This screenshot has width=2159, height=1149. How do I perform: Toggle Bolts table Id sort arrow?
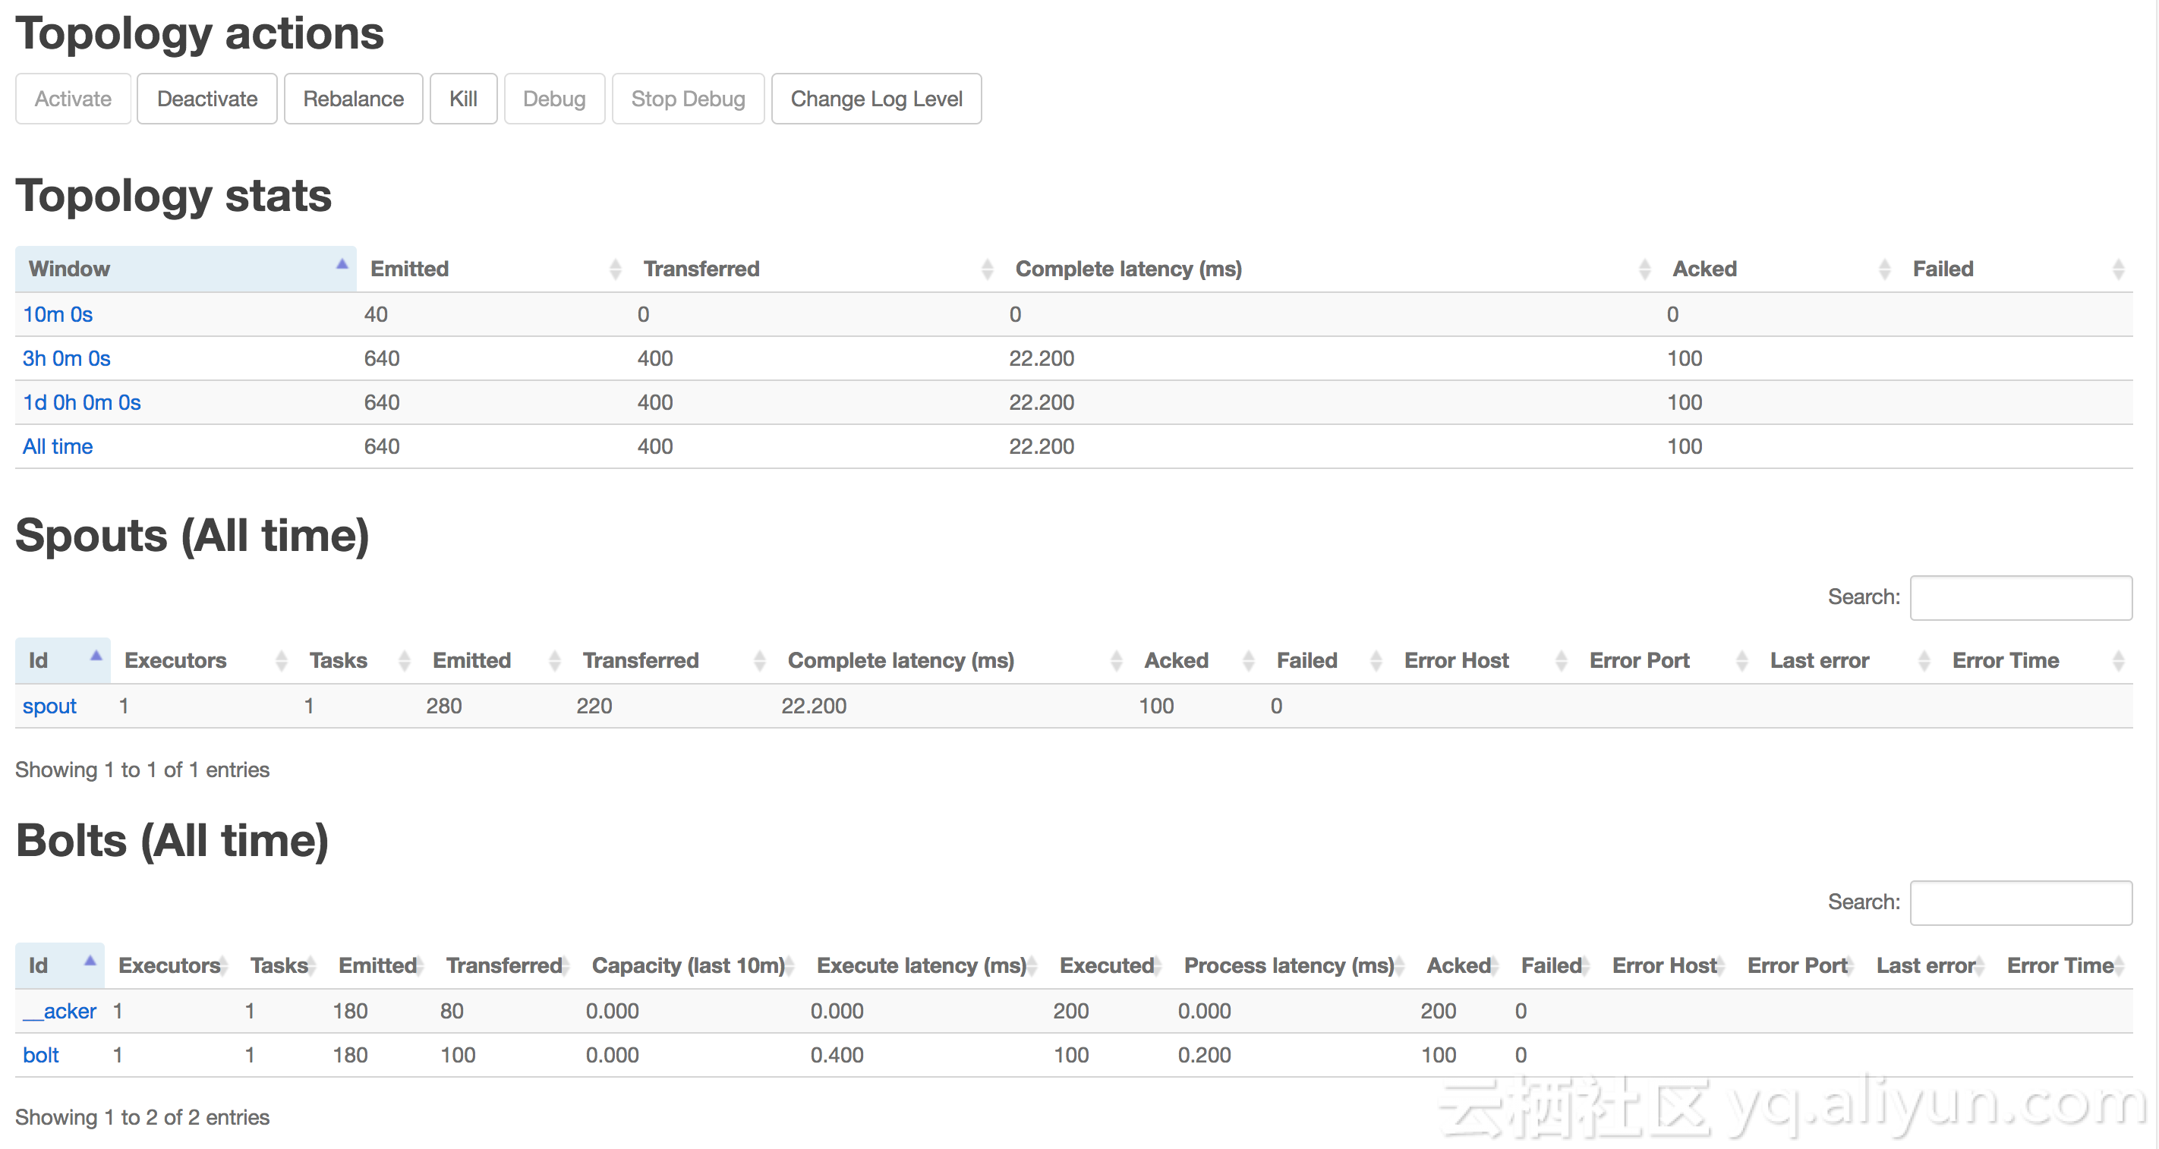pyautogui.click(x=90, y=962)
